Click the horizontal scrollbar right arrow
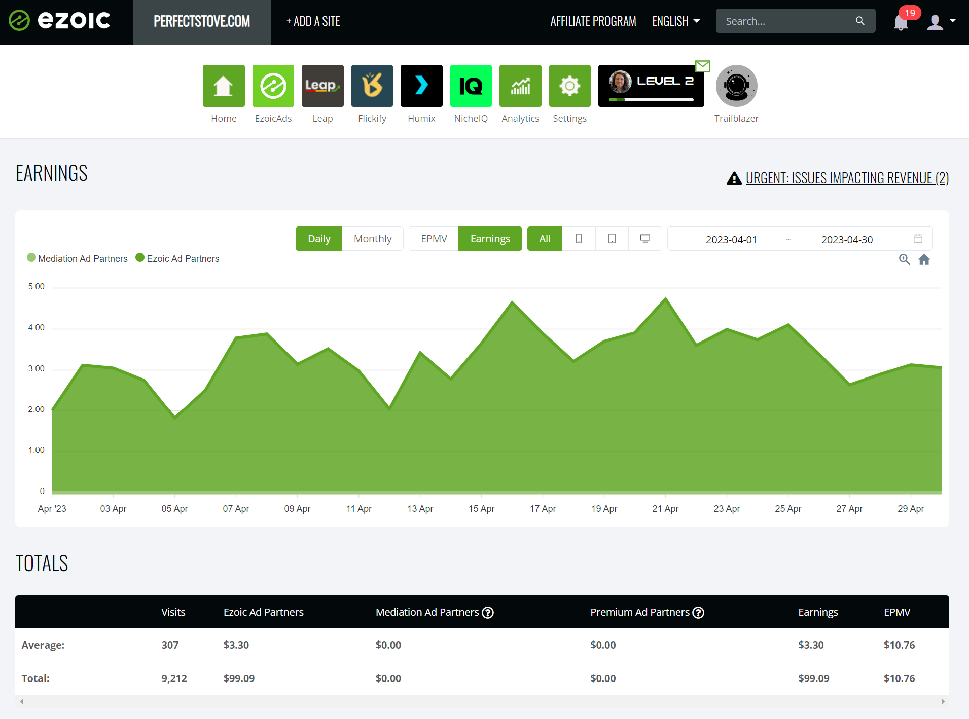The width and height of the screenshot is (969, 719). [943, 702]
